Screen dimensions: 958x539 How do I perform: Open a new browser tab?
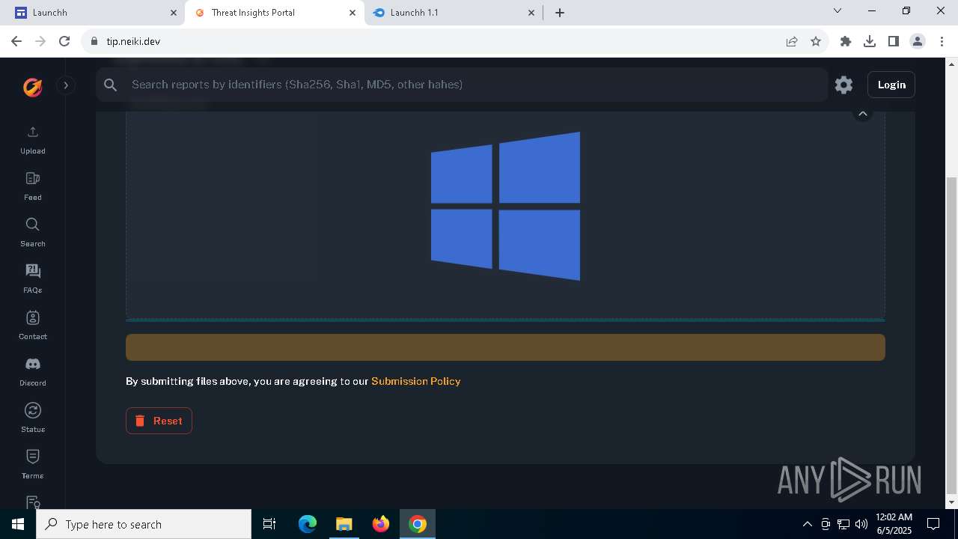(x=560, y=13)
